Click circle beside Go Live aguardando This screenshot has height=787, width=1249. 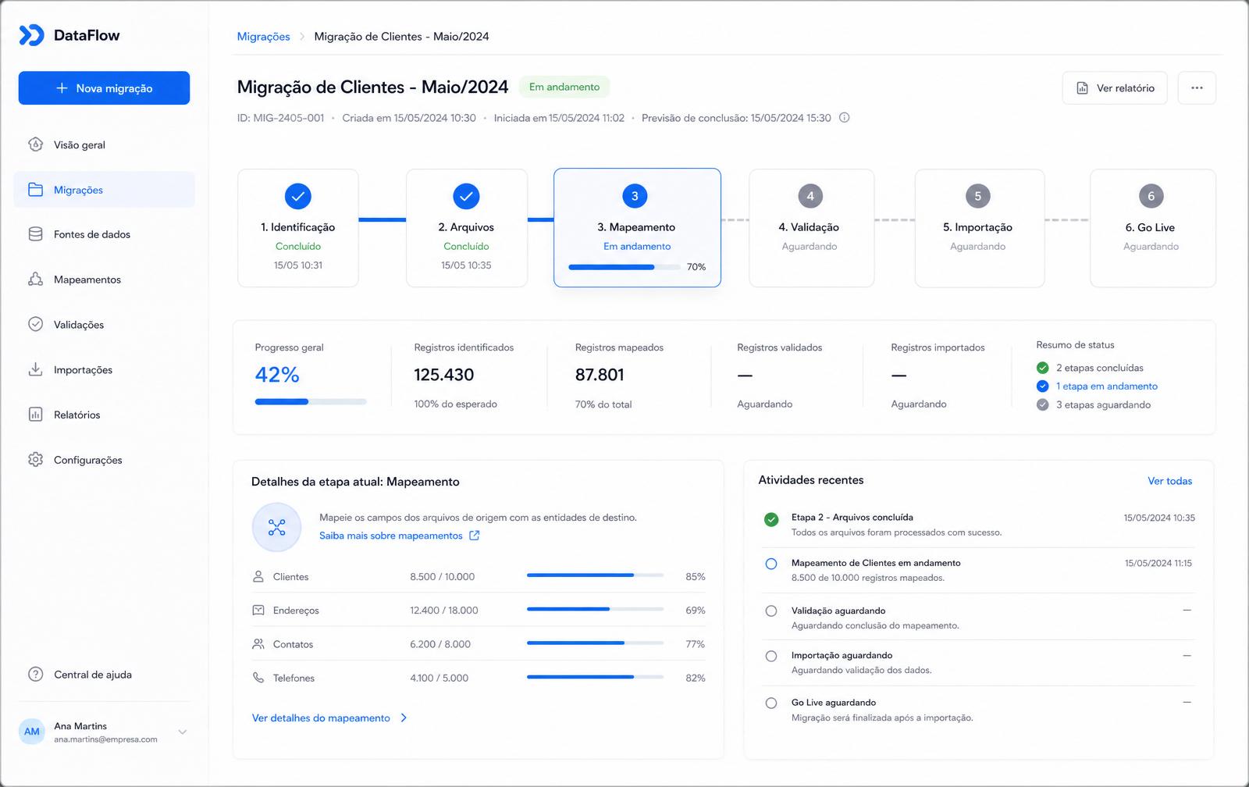tap(771, 703)
